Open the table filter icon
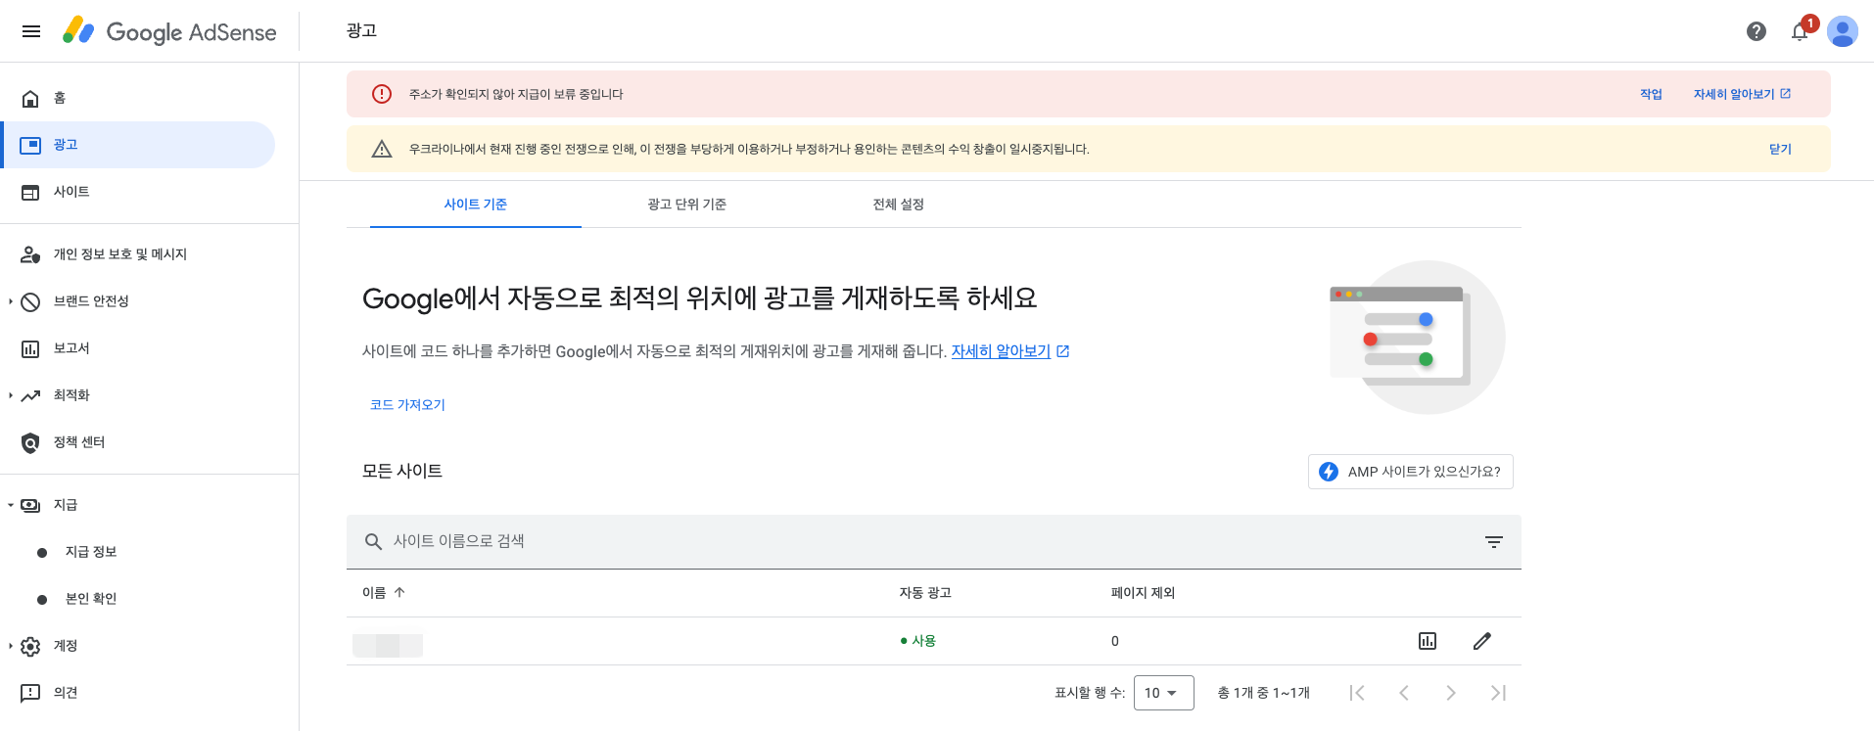The width and height of the screenshot is (1874, 731). point(1494,541)
